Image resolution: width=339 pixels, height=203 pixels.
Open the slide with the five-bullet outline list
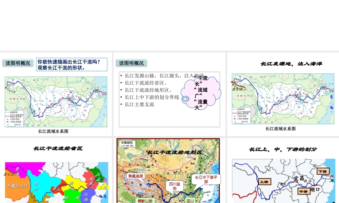pyautogui.click(x=169, y=94)
